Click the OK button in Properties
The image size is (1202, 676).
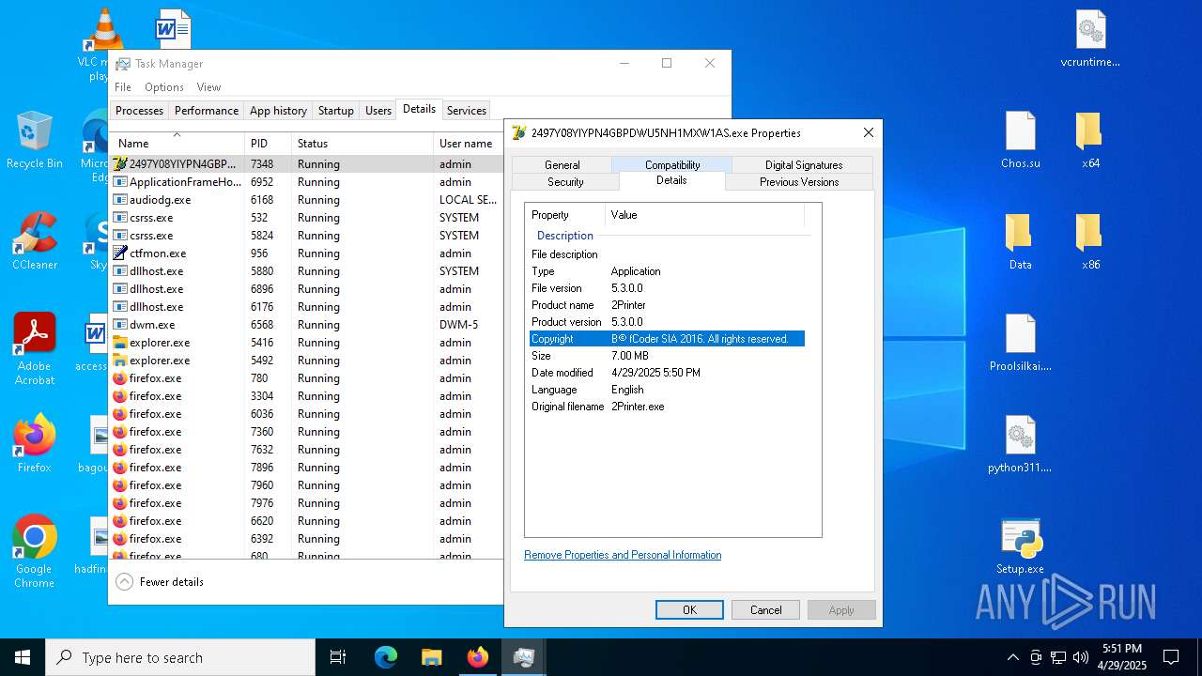click(x=689, y=609)
